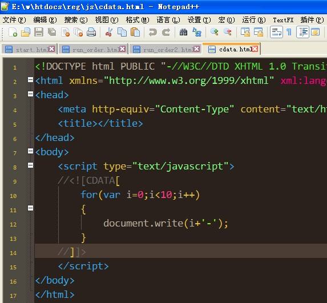Open the 语言(L) menu
The image size is (327, 303).
[x=168, y=20]
